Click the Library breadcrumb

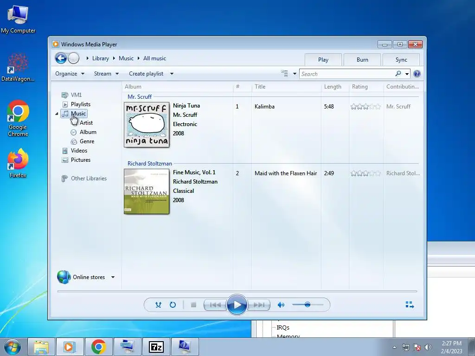101,58
